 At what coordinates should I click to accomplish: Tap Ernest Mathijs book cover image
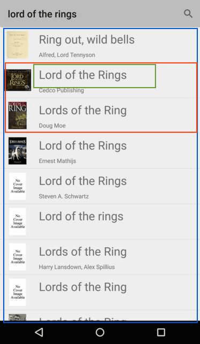tap(18, 150)
